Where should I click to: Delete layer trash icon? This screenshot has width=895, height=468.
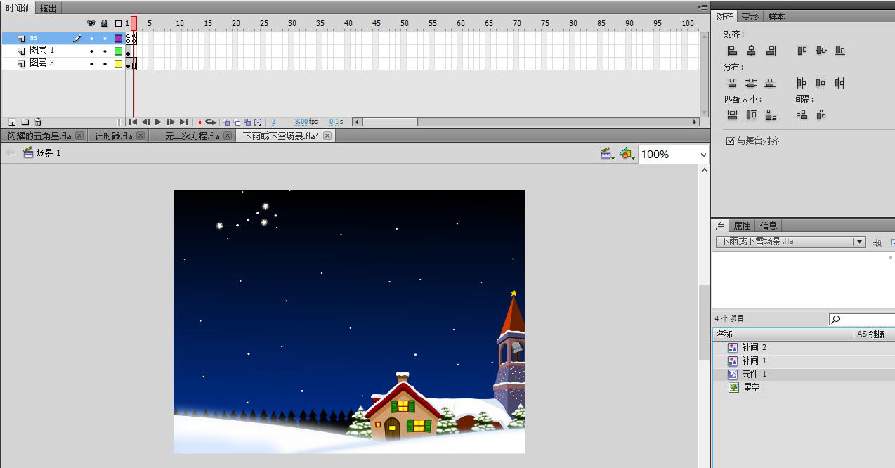[39, 122]
